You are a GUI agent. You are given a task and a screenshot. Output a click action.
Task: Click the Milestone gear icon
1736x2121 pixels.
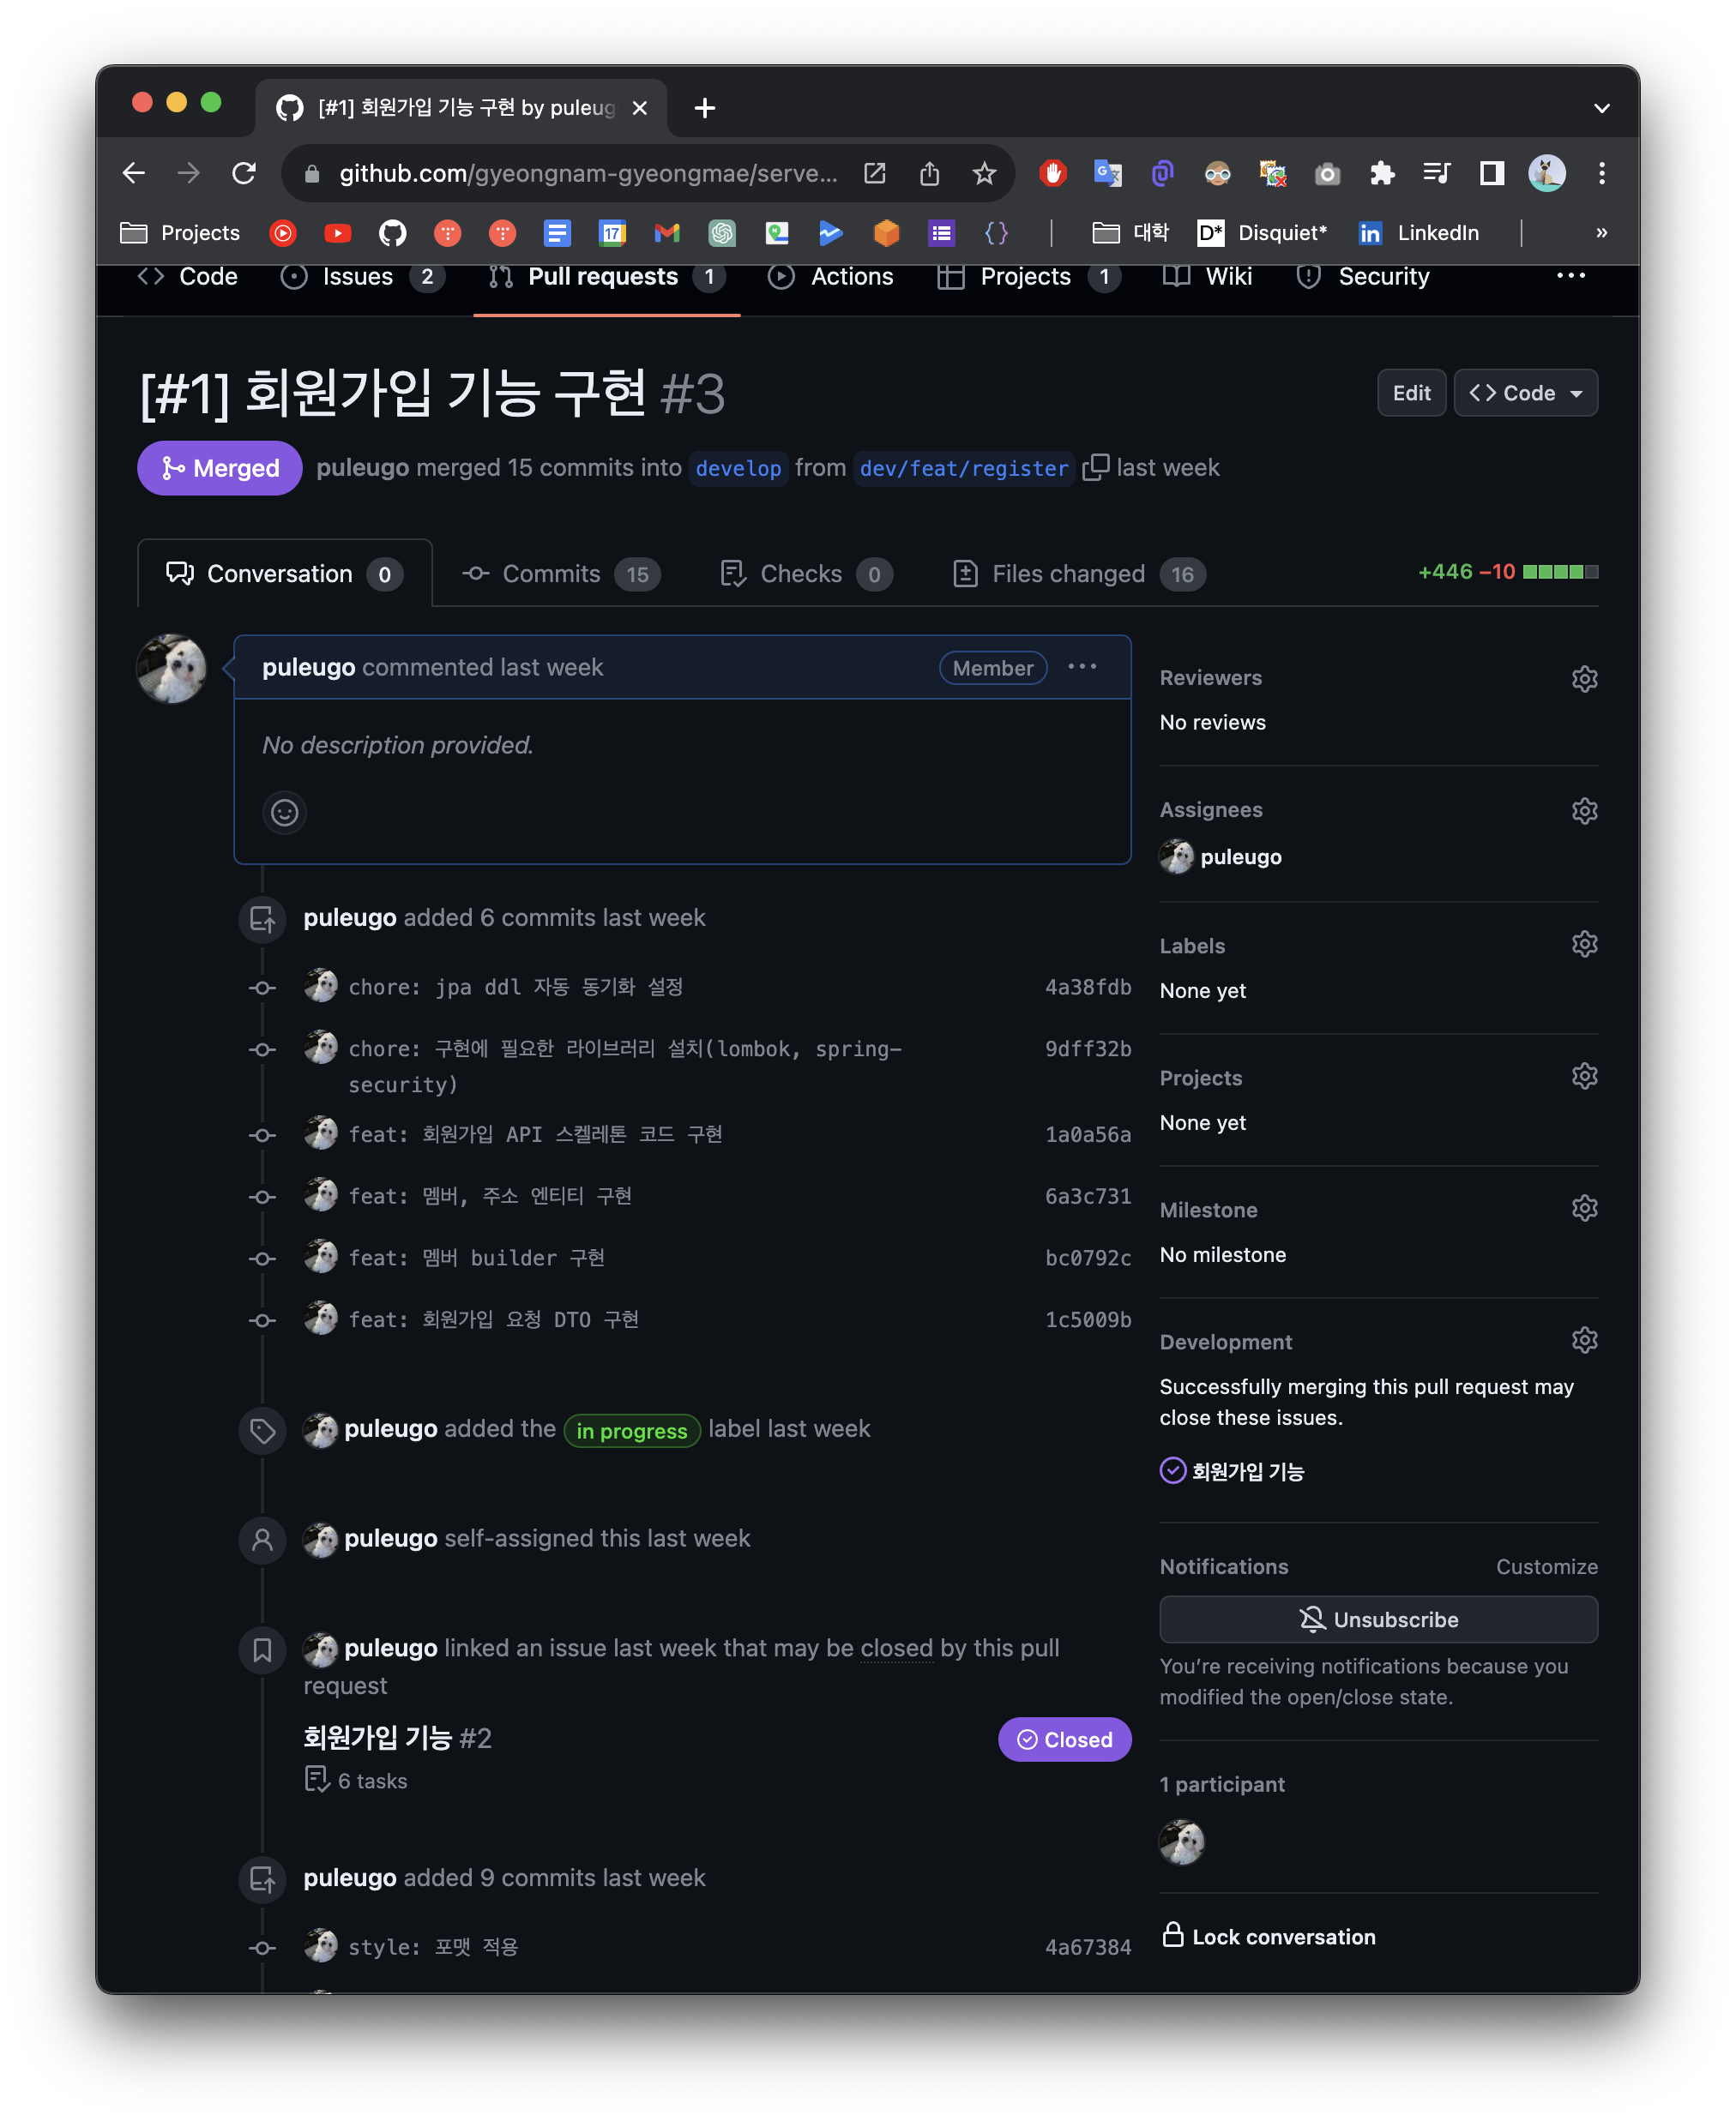[1584, 1209]
